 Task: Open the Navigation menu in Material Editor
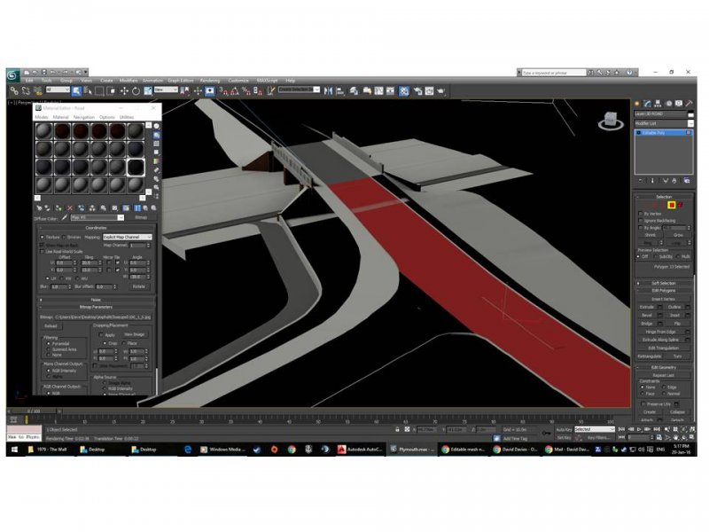click(83, 117)
